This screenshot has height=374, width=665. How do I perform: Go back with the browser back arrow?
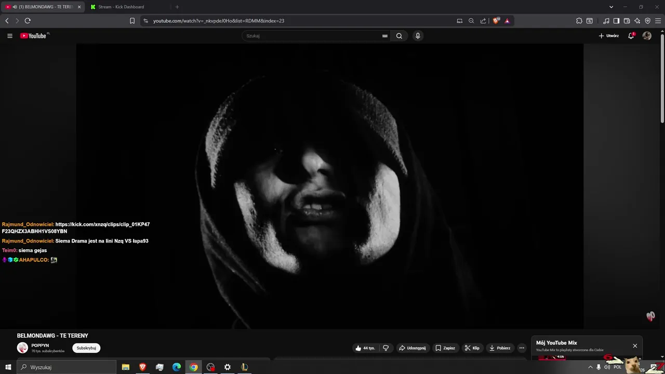click(7, 21)
